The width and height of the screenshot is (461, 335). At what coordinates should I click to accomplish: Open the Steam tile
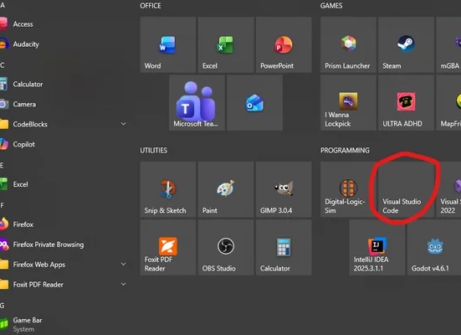tap(406, 44)
